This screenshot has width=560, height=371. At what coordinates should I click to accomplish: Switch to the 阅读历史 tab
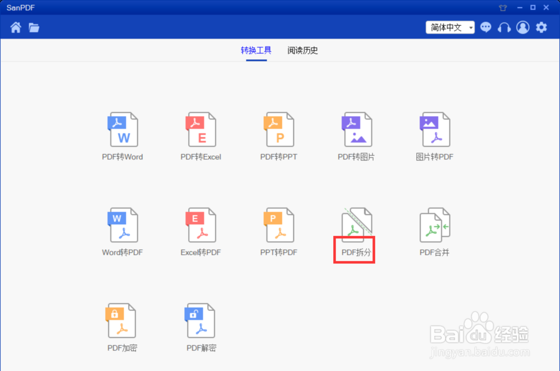[302, 50]
